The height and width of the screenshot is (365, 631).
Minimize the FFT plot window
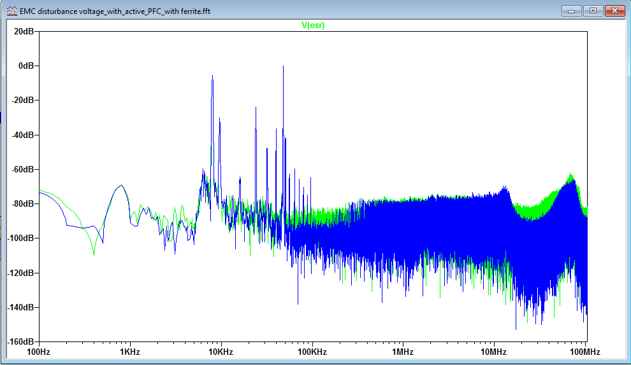(x=571, y=11)
